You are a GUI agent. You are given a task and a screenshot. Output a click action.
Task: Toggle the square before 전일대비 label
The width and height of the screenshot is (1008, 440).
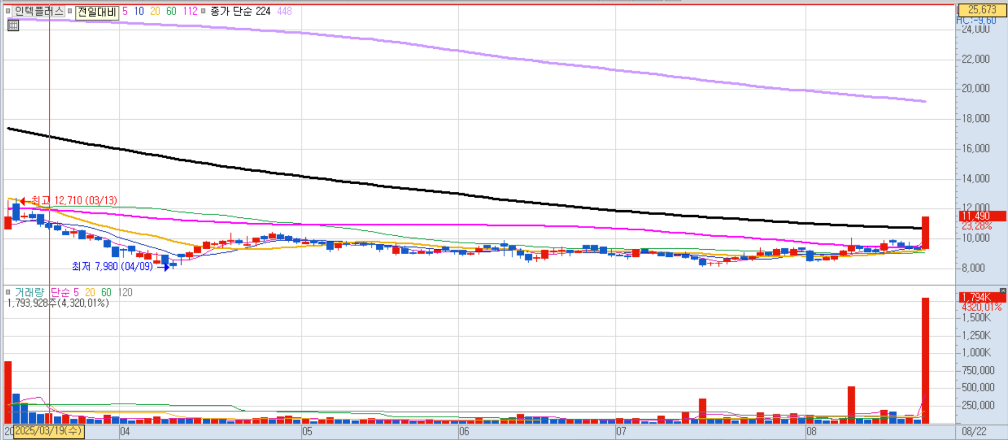click(70, 11)
